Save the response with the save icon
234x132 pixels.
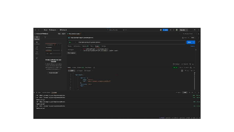coord(191,68)
